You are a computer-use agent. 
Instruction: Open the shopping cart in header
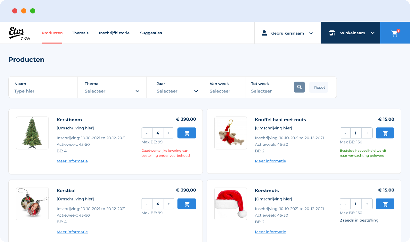coord(395,33)
